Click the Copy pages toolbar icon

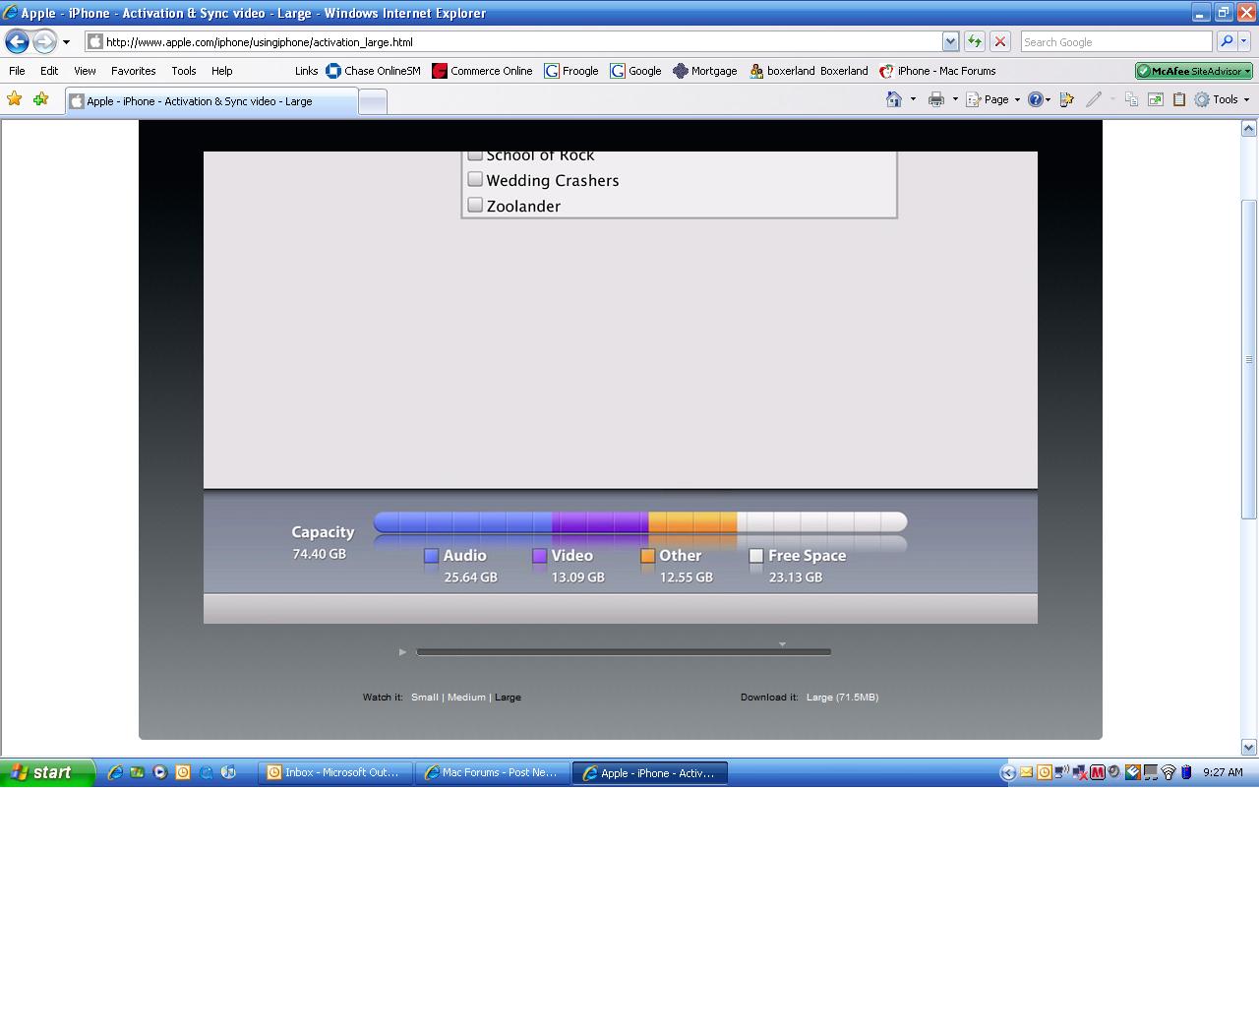click(1131, 99)
